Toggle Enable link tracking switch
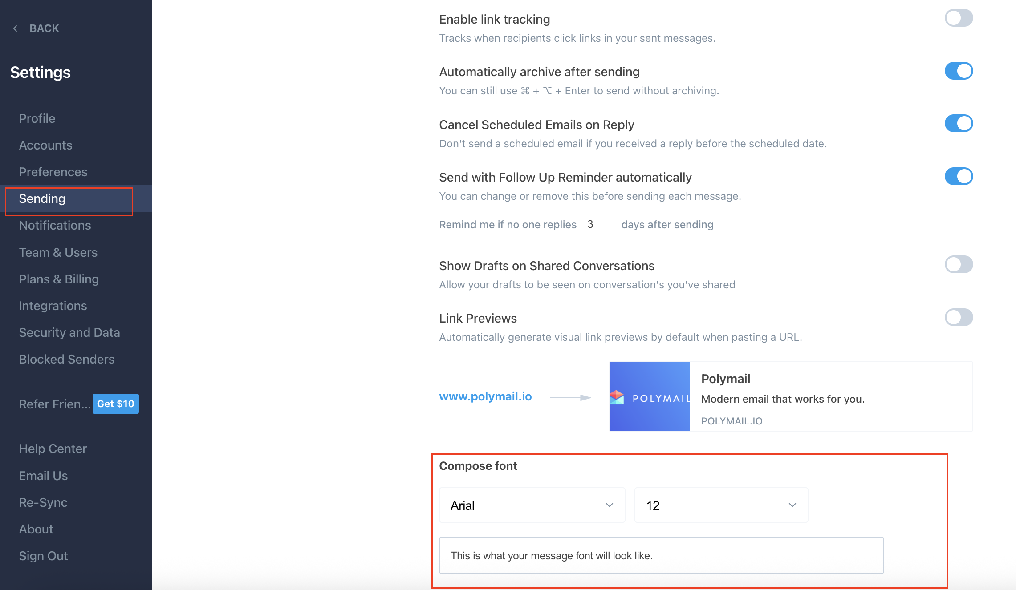This screenshot has height=590, width=1016. click(x=959, y=18)
